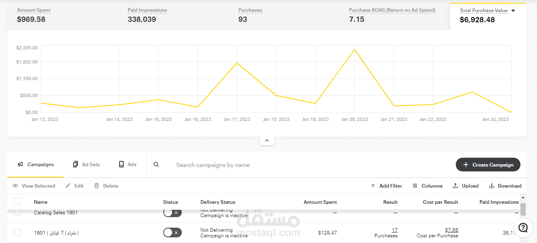Screen dimensions: 537x243
Task: Click the Result column header
Action: [x=390, y=202]
